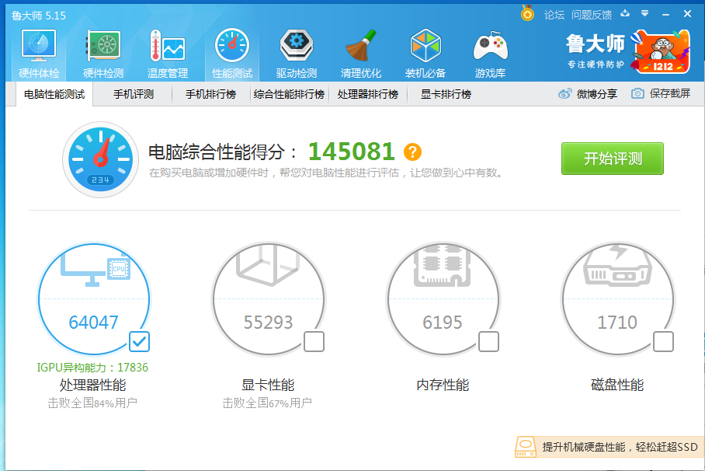Click the green 开始评测 button
Screen dimensions: 705x471
613,159
